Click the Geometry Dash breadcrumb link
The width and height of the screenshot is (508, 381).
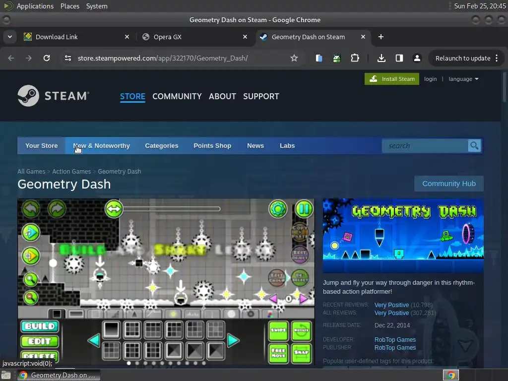tap(119, 171)
